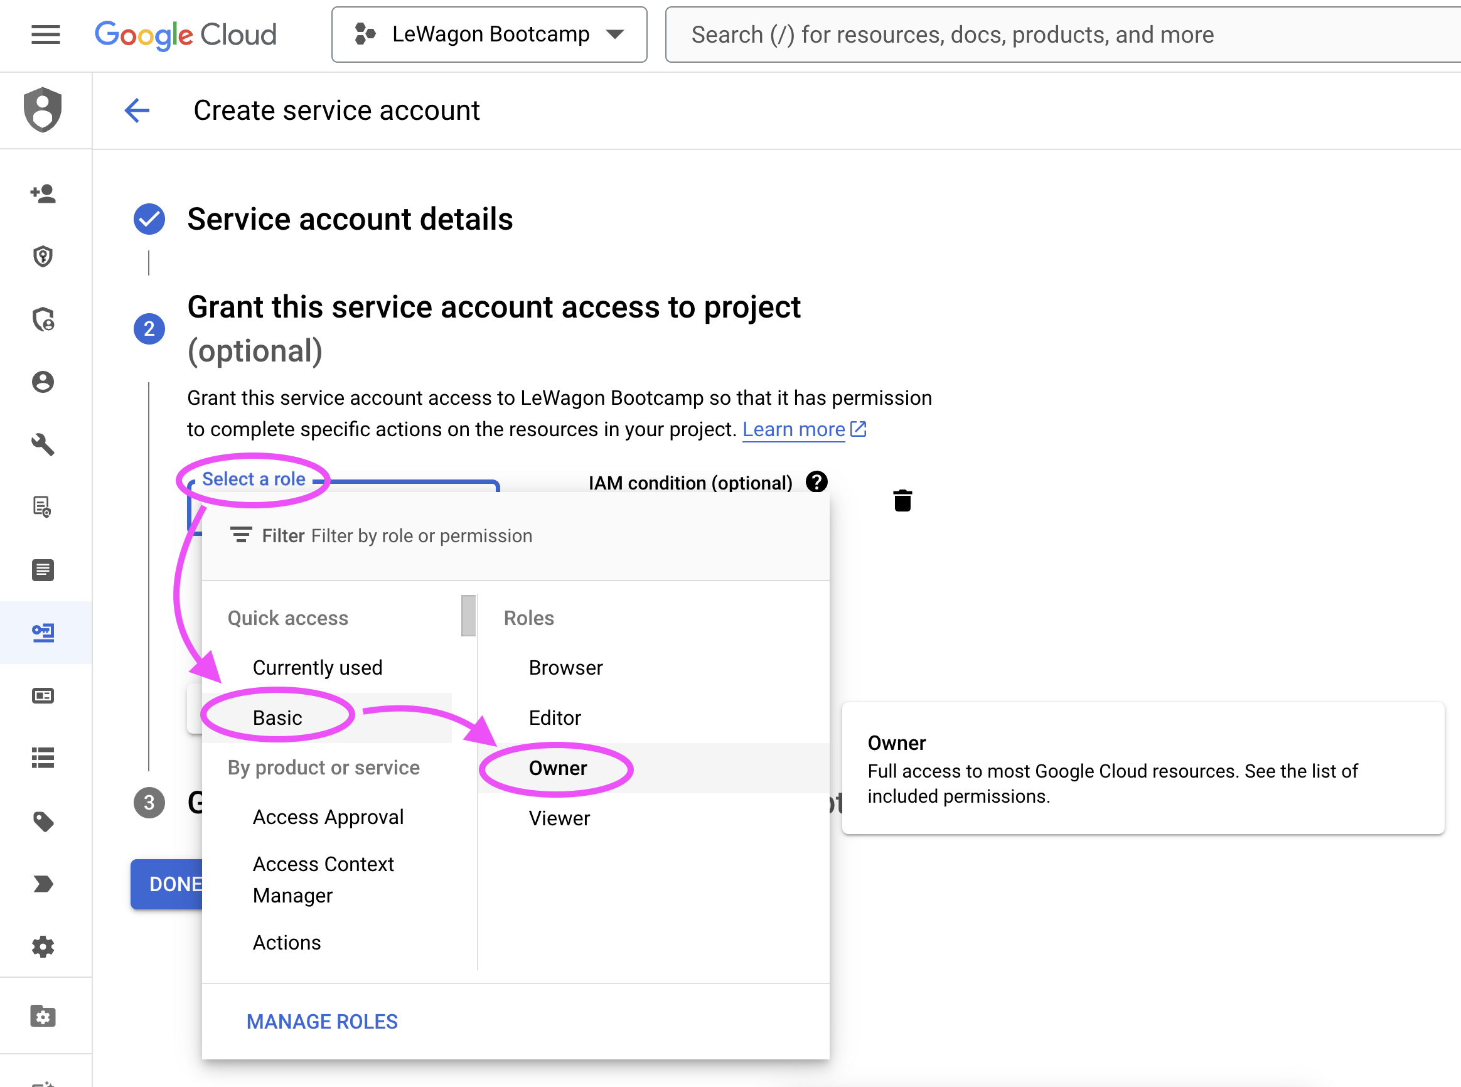
Task: Click the Google Cloud logo
Action: (x=186, y=35)
